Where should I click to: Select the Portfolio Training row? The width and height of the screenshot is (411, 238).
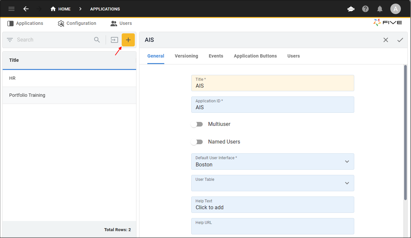[69, 95]
